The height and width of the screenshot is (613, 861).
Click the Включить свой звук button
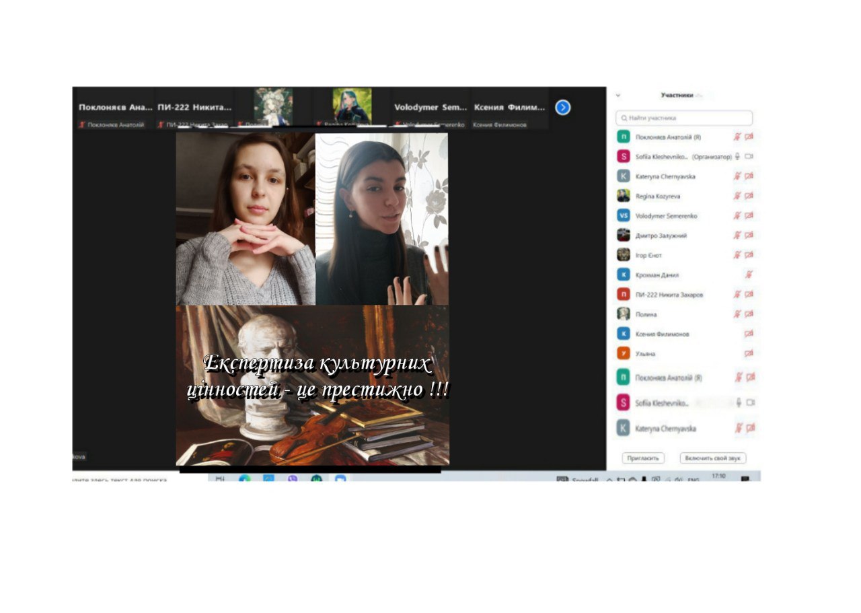pos(712,458)
